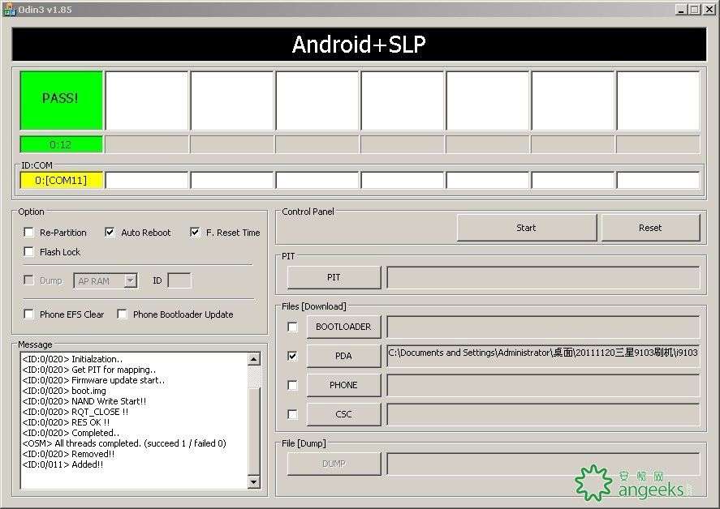Viewport: 720px width, 509px height.
Task: Tick the checkbox beside BOOTLOADER
Action: 292,327
